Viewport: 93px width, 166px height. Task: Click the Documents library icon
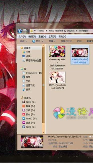click(24, 73)
